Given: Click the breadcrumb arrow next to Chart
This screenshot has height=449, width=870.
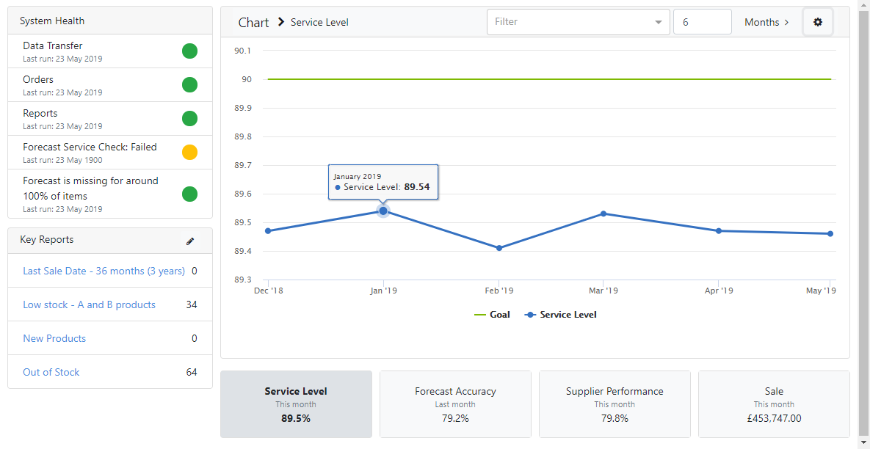Looking at the screenshot, I should tap(280, 22).
